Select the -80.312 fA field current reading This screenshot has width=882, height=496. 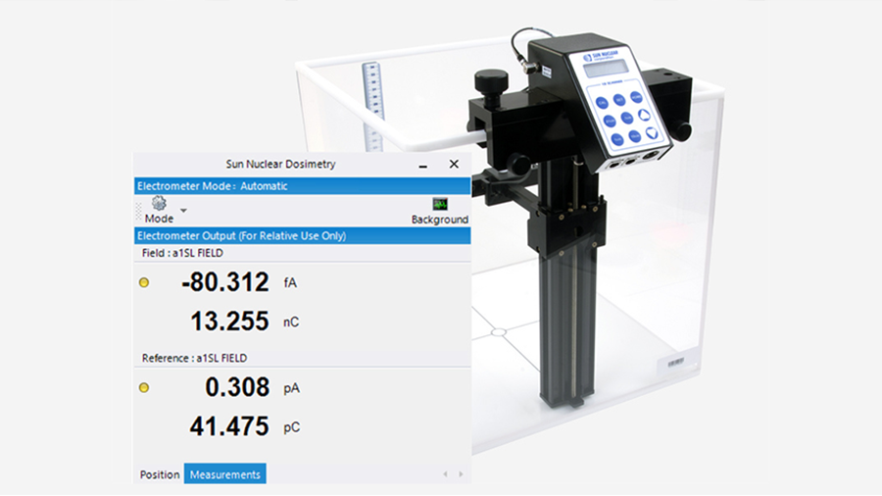[224, 283]
